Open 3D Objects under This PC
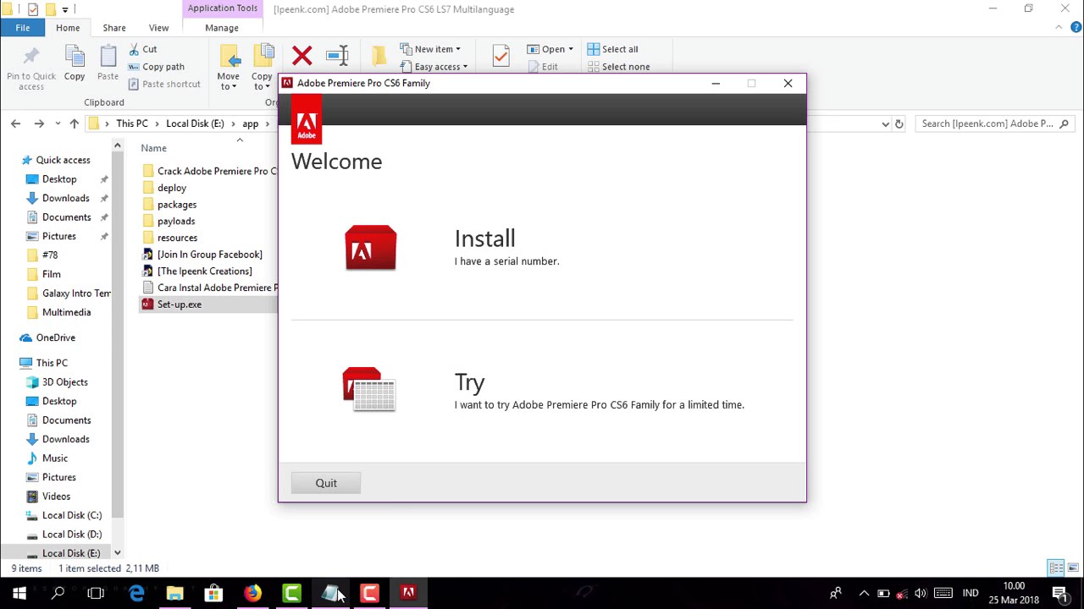Viewport: 1084px width, 609px height. coord(64,382)
